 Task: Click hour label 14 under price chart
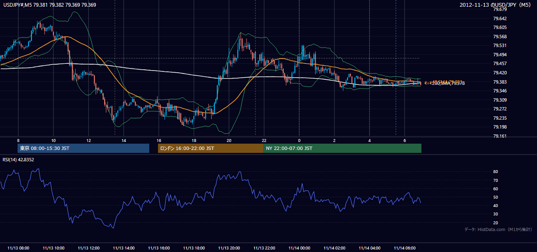[124, 140]
